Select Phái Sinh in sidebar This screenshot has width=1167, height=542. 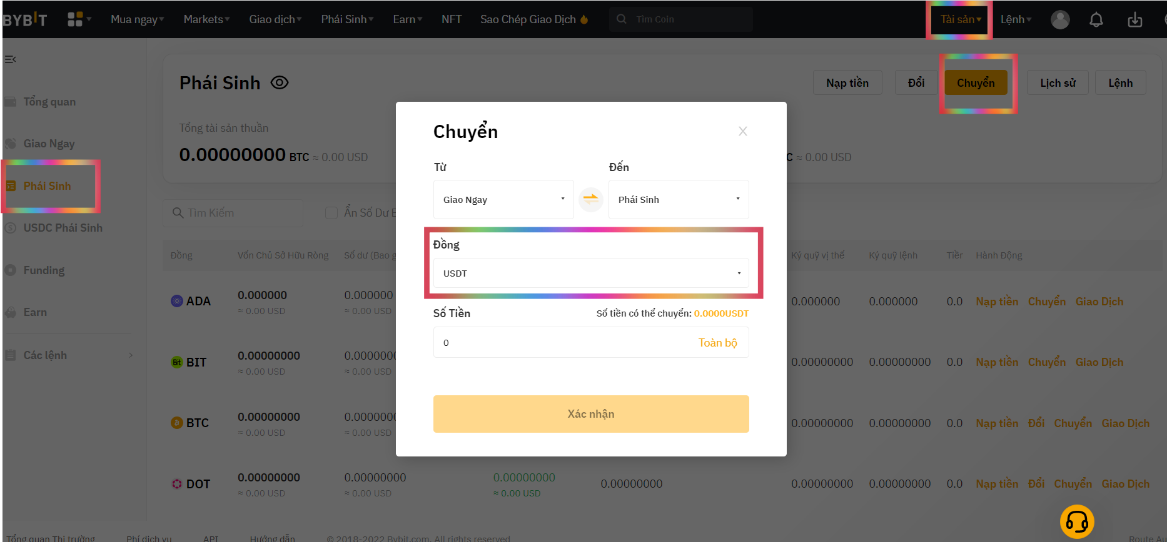[x=47, y=186]
